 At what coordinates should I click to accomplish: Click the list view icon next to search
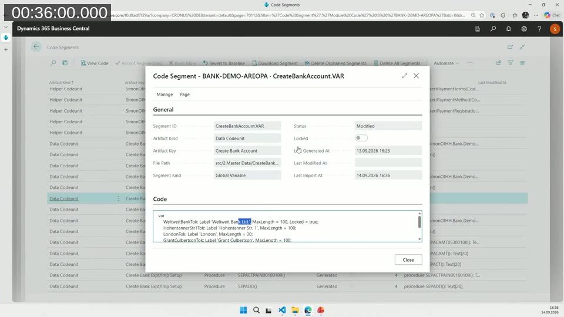click(x=65, y=63)
